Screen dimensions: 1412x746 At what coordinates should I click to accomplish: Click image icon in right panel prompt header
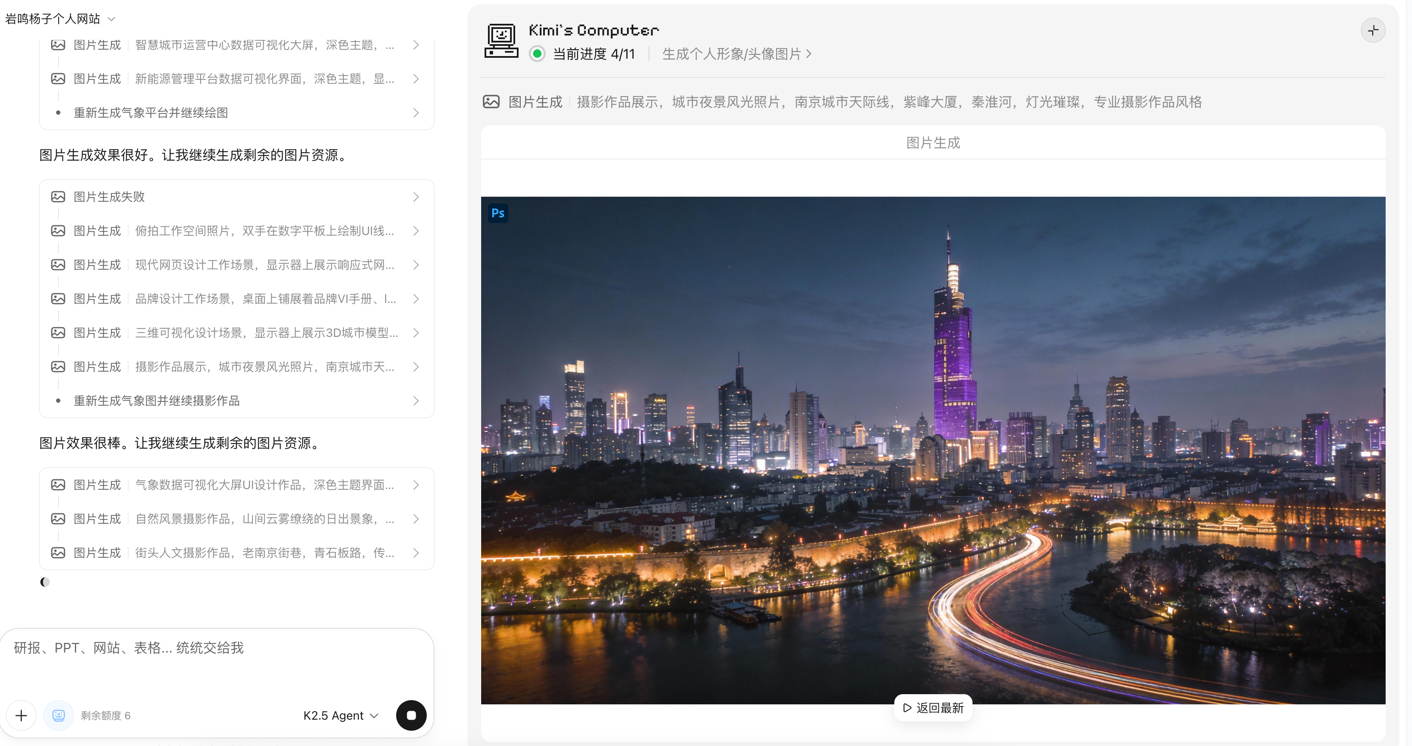[x=491, y=102]
